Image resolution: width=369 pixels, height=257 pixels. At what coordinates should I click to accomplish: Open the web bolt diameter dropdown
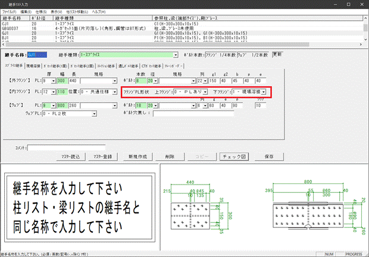(x=155, y=106)
